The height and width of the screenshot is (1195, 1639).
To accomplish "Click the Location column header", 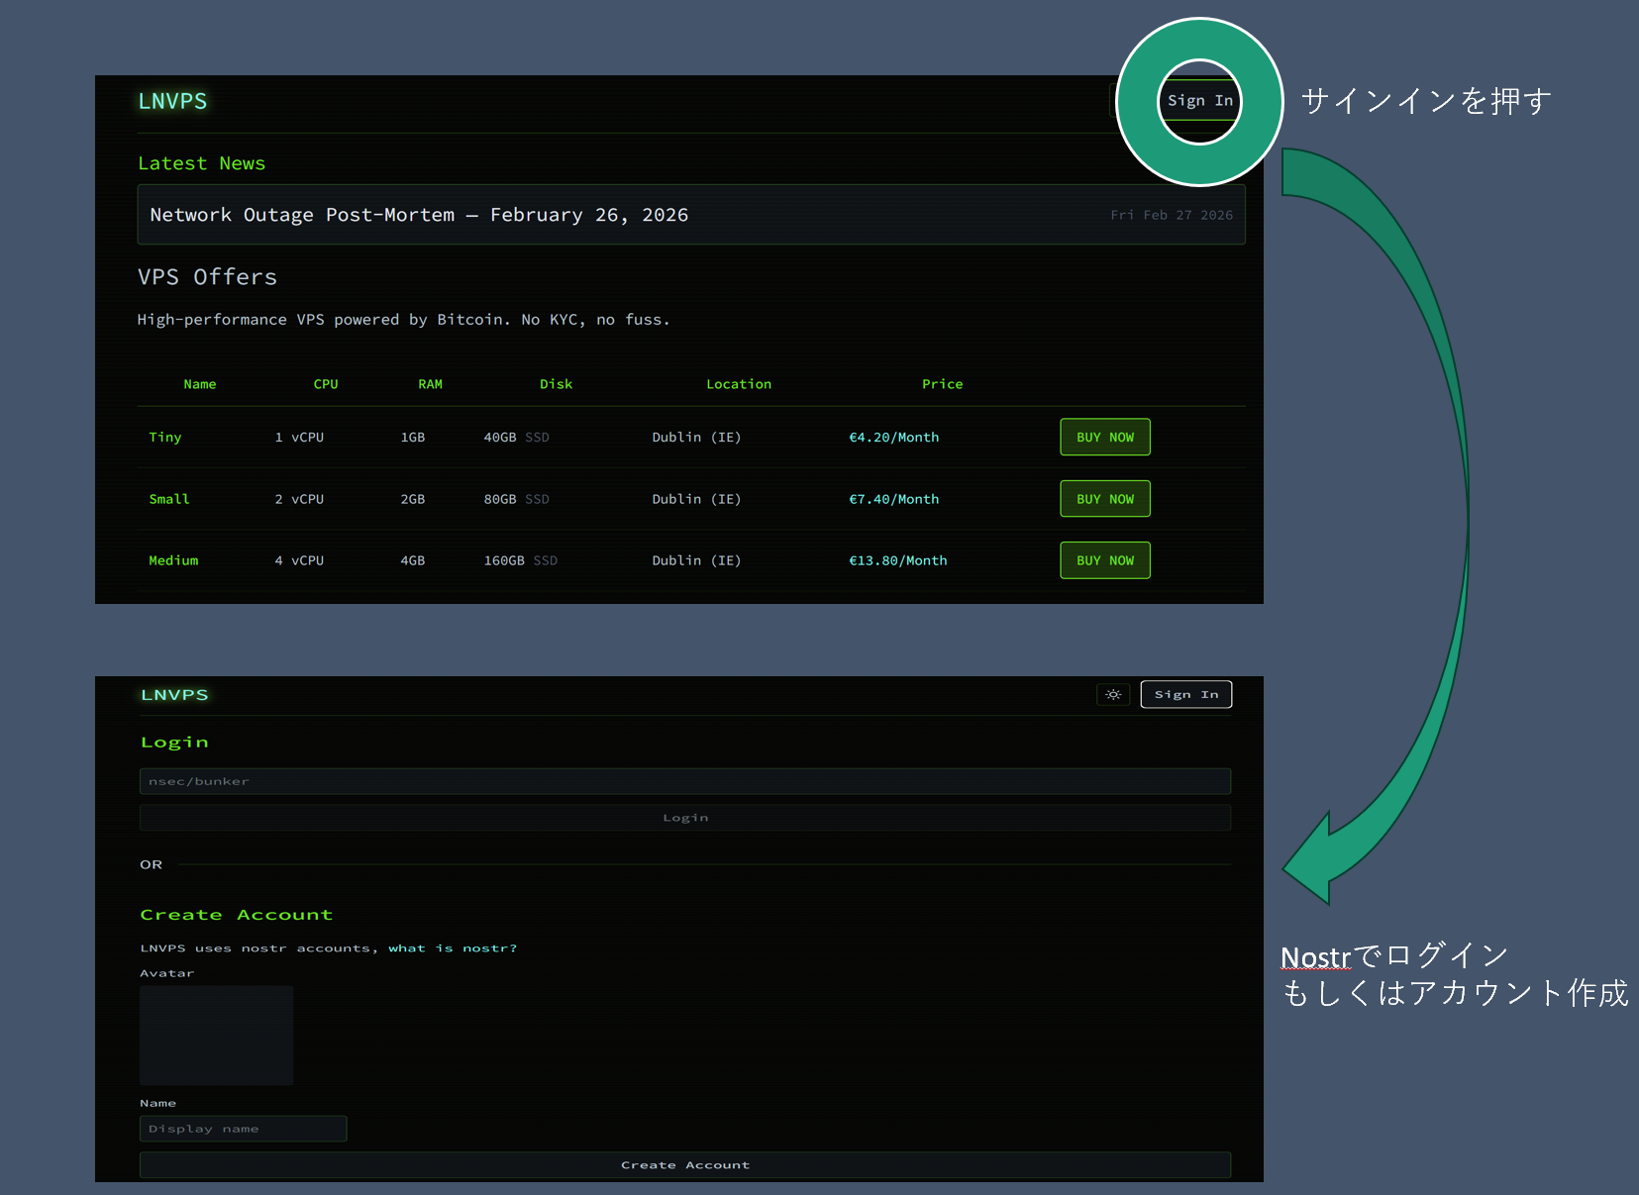I will point(738,384).
